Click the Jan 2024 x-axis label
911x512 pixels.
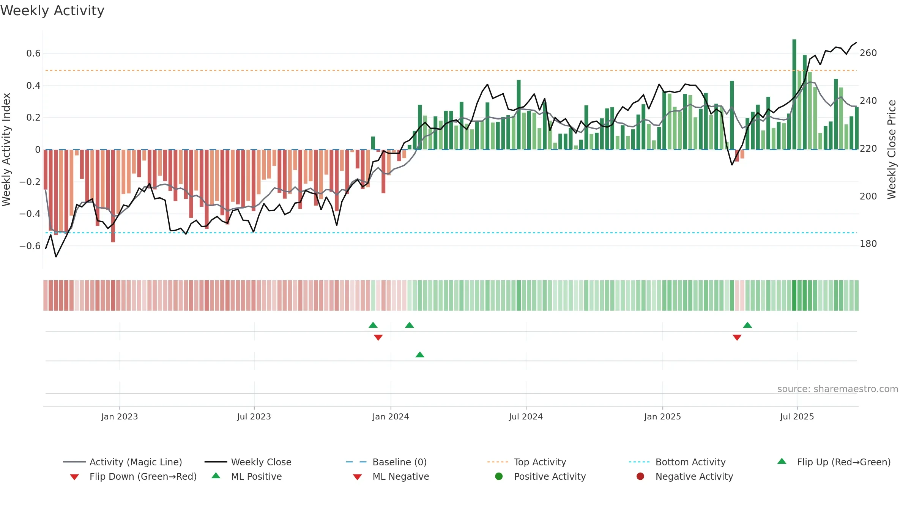[x=391, y=416]
